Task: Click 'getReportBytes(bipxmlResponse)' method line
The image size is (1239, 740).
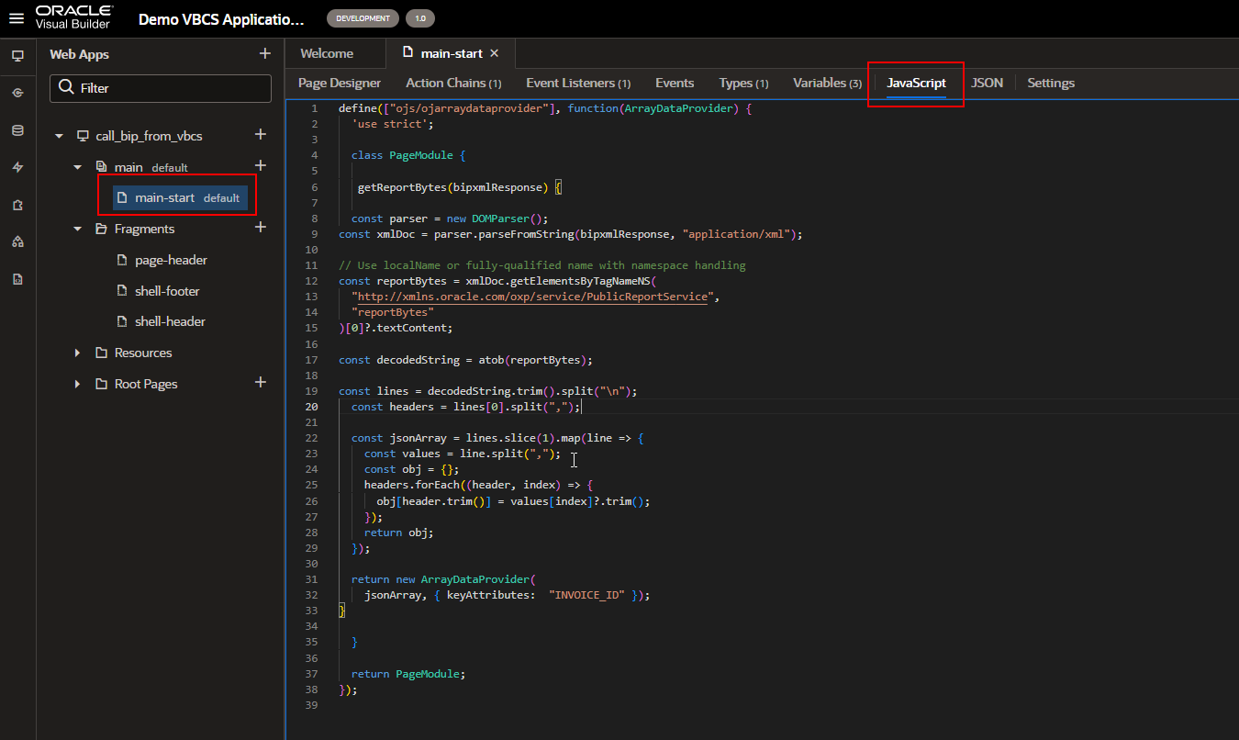Action: coord(459,187)
